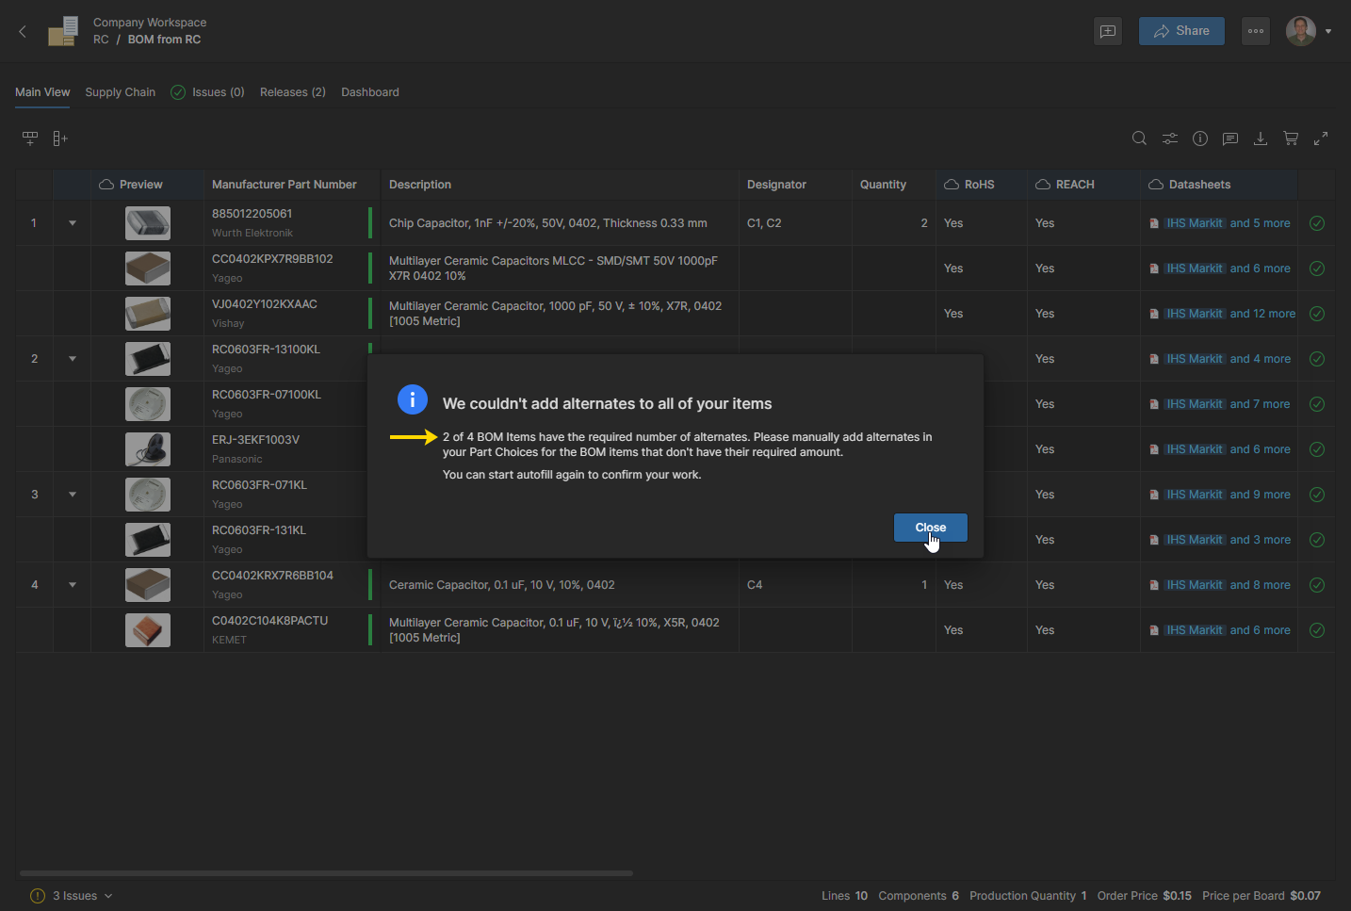1351x911 pixels.
Task: Open IHS Markit datasheet for 885012205061
Action: 1194,223
